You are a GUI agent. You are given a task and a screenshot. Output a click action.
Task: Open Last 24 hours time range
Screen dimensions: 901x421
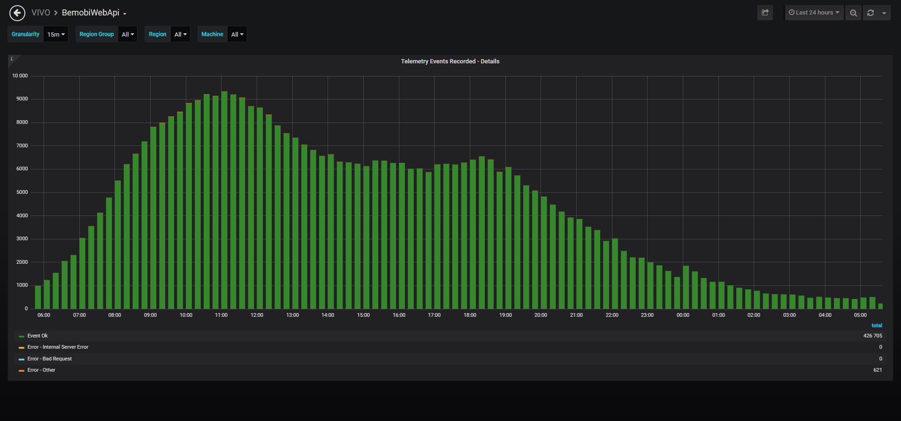814,13
